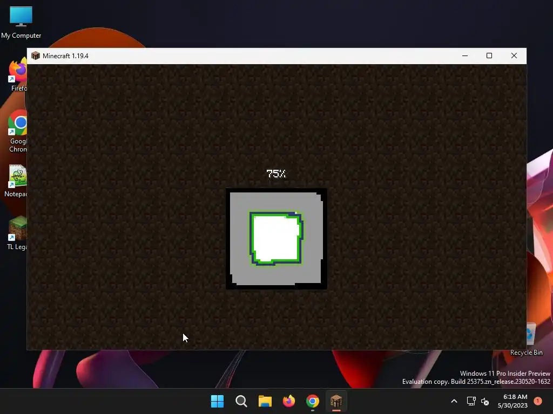Open File Explorer from the taskbar

pos(265,401)
